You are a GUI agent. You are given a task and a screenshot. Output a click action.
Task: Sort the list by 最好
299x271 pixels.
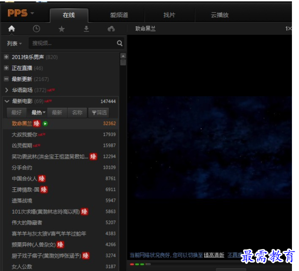pyautogui.click(x=16, y=112)
